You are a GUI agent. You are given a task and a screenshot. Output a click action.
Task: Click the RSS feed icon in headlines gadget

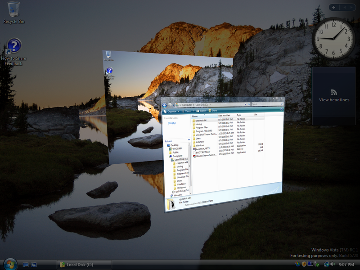tap(334, 92)
